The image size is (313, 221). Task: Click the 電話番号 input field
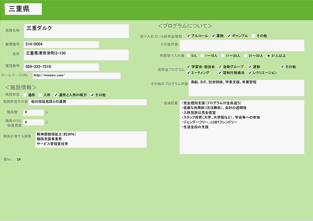click(x=61, y=67)
